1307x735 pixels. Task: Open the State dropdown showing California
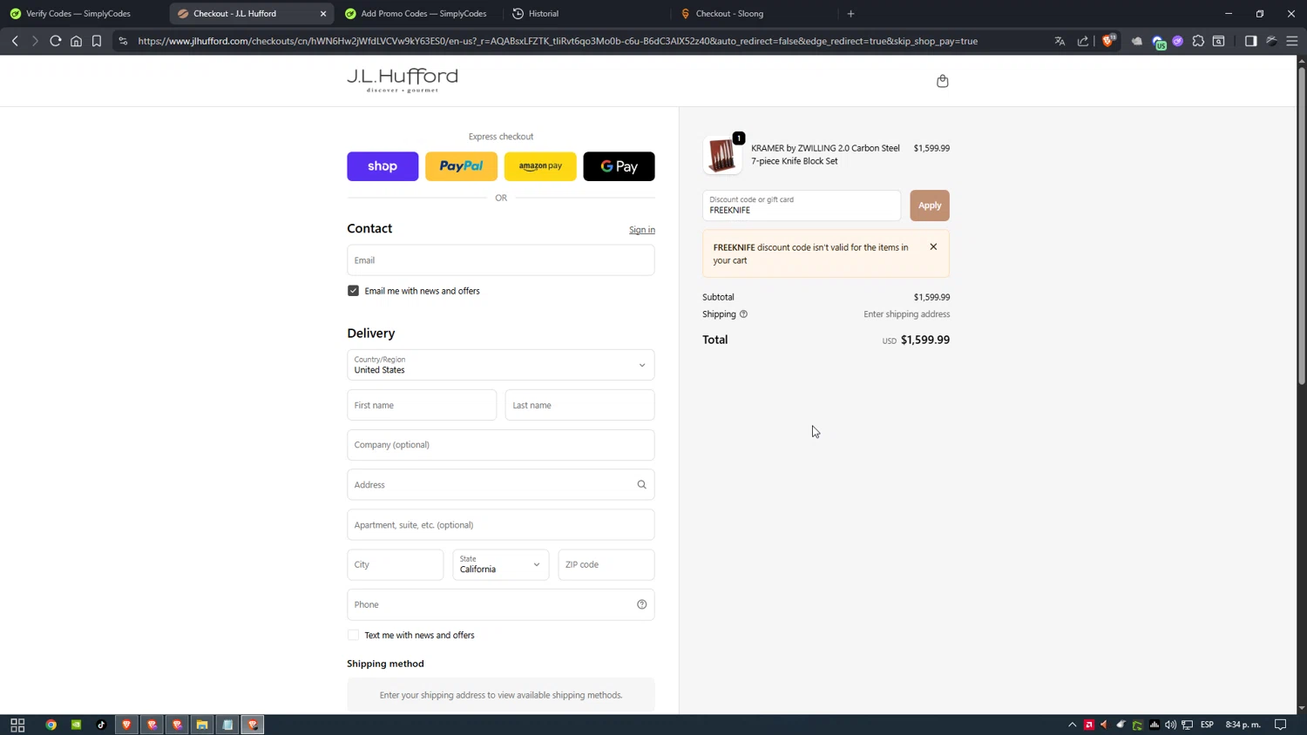pyautogui.click(x=500, y=564)
